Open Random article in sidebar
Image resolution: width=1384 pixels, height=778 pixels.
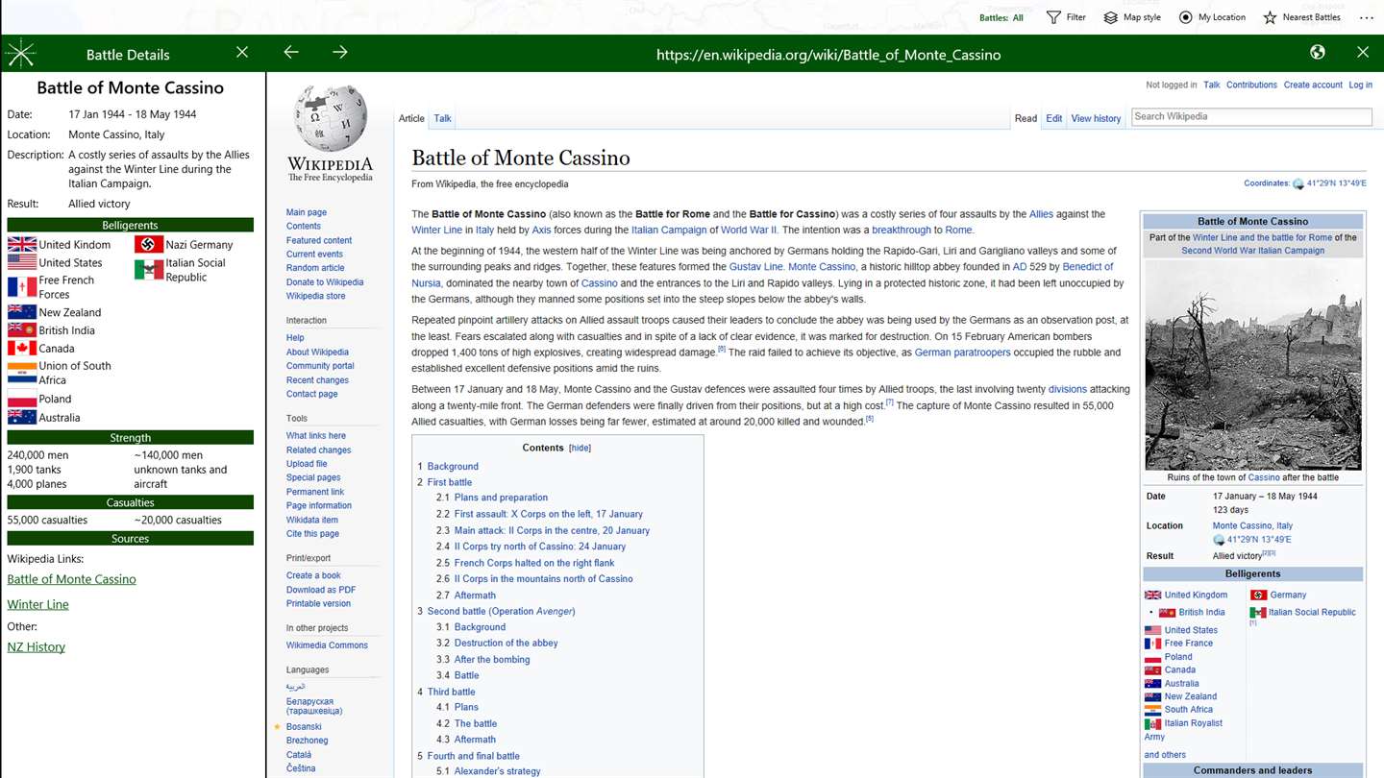point(315,268)
